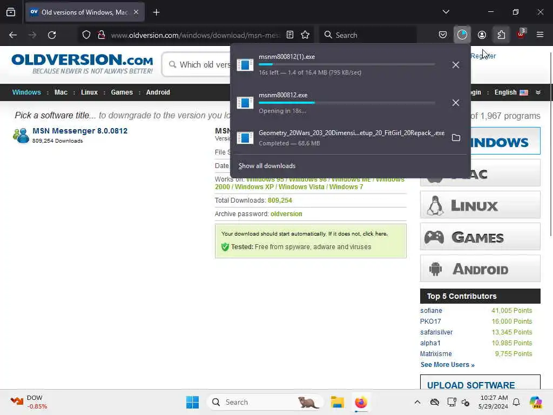Open the Games category in the nav bar

122,92
